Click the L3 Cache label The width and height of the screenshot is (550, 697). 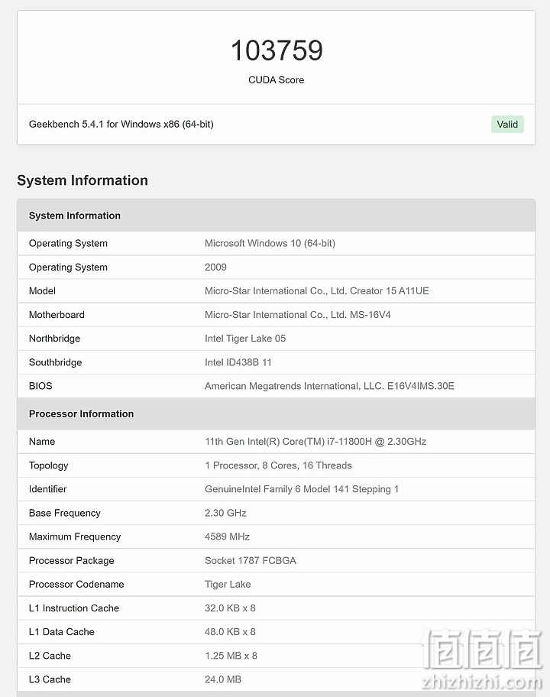50,679
